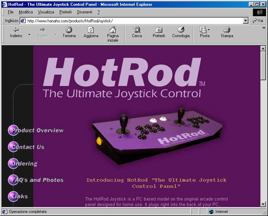The height and width of the screenshot is (216, 268).
Task: Print the page with Stampa
Action: [x=227, y=32]
